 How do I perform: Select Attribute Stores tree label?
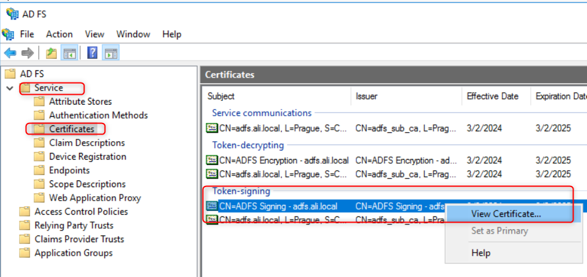[x=80, y=102]
